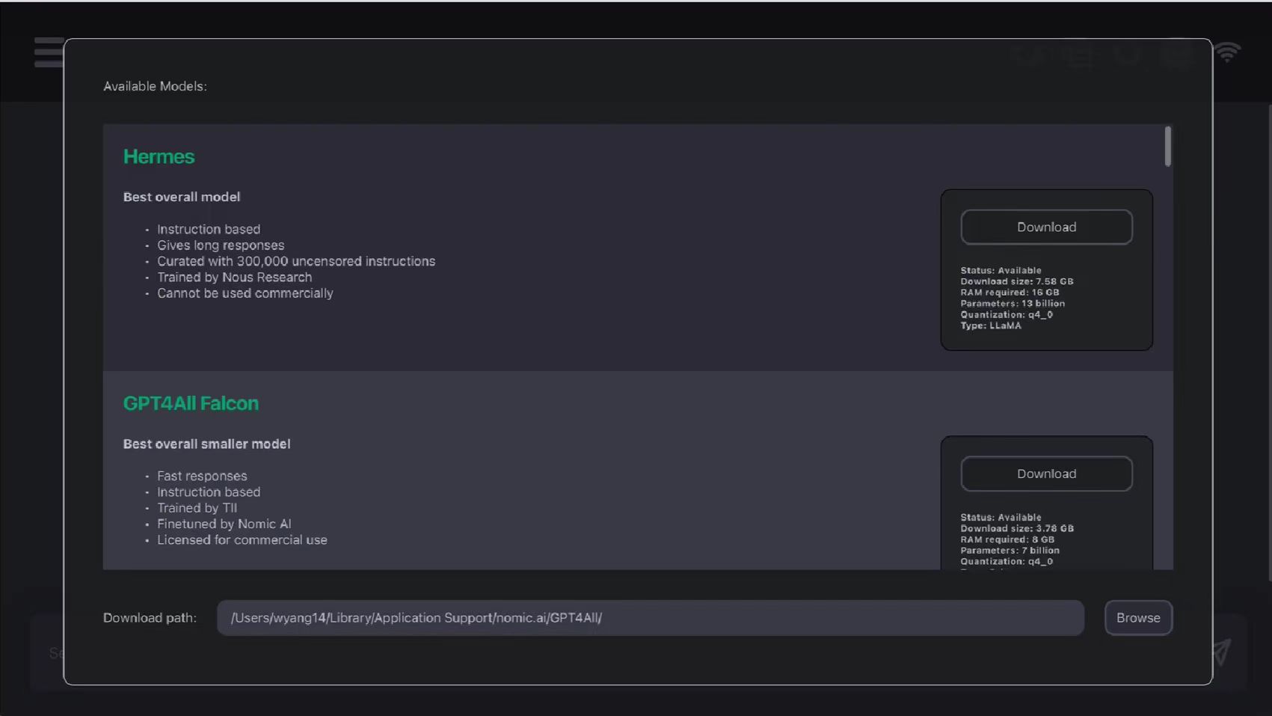
Task: Click Falcon 'Instruction based' bullet
Action: [209, 492]
